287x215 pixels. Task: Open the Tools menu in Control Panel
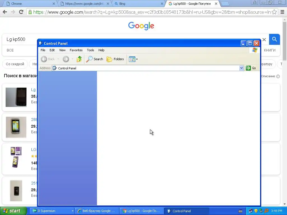pos(91,50)
